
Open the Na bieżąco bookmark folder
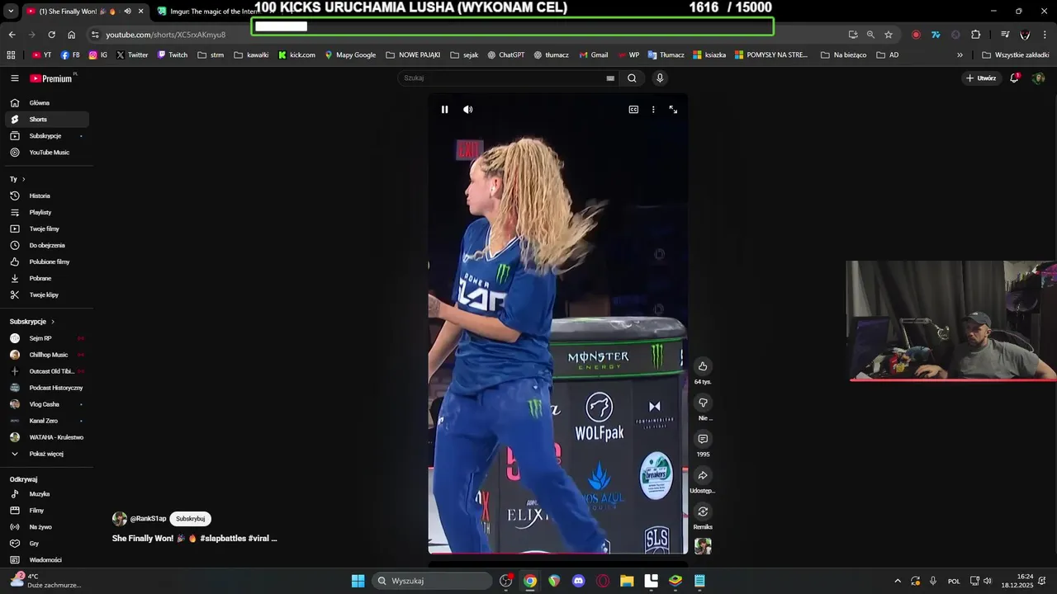(x=844, y=55)
